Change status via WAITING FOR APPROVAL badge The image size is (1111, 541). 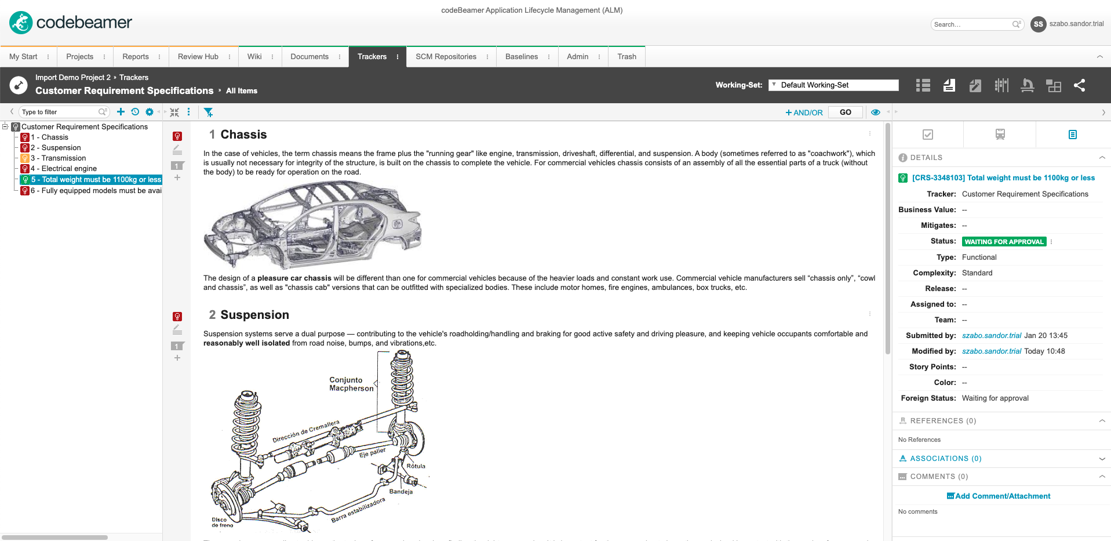[x=1004, y=241]
